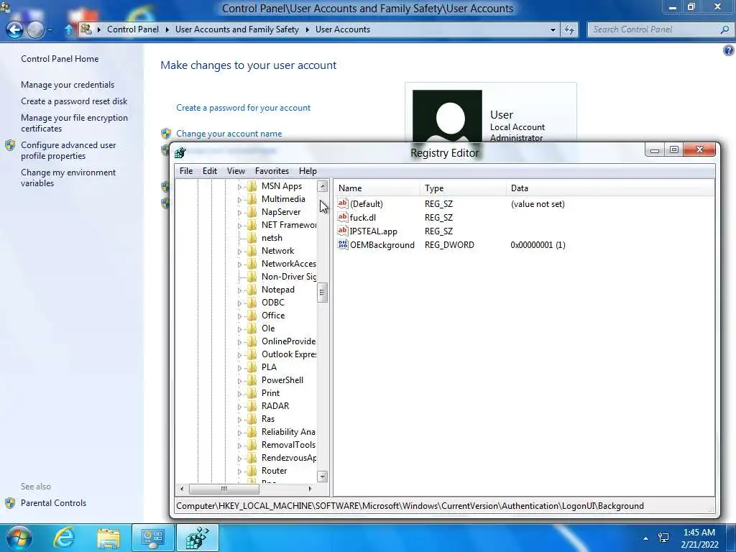Switch to Control Panel taskbar button
The height and width of the screenshot is (552, 736).
153,538
